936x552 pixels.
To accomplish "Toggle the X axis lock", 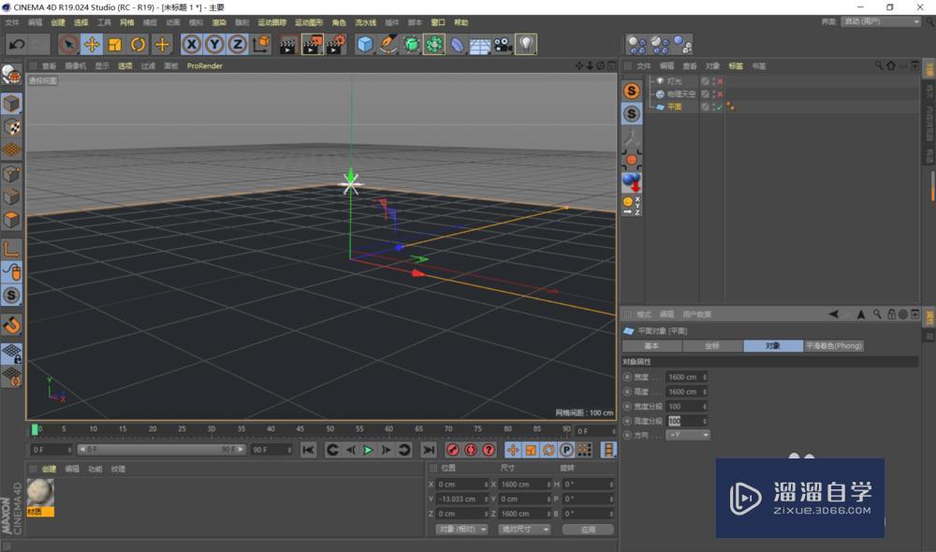I will [192, 44].
